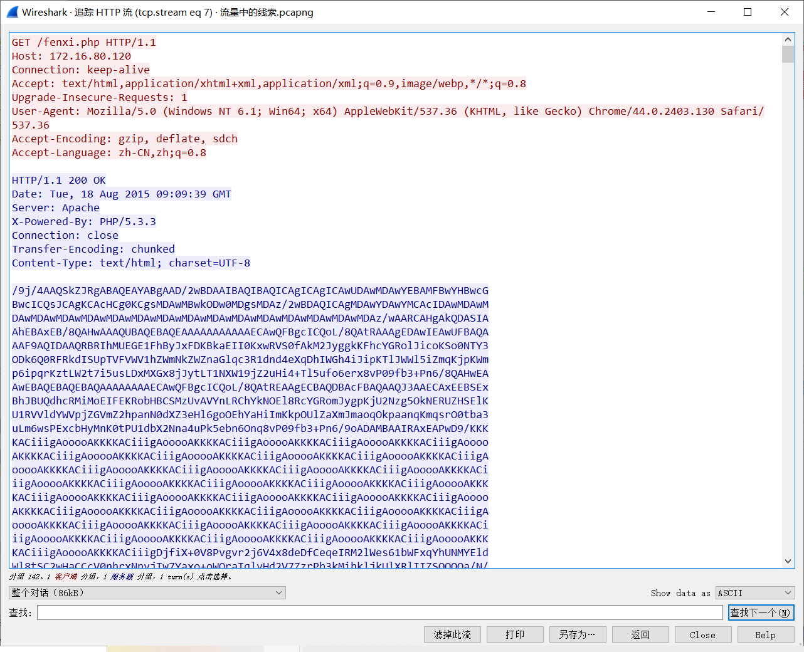Click the Accept: text/html,application/xhtml+xml line
The height and width of the screenshot is (652, 804).
[269, 83]
